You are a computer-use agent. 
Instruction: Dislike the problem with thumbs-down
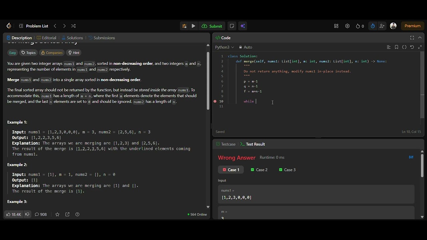tap(27, 214)
